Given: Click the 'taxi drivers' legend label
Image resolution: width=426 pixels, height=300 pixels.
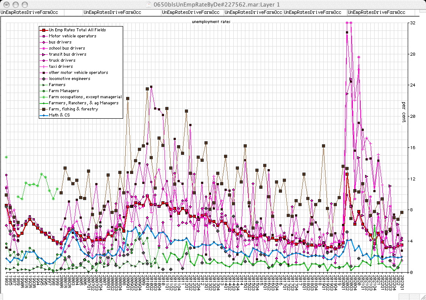Looking at the screenshot, I should click(61, 67).
